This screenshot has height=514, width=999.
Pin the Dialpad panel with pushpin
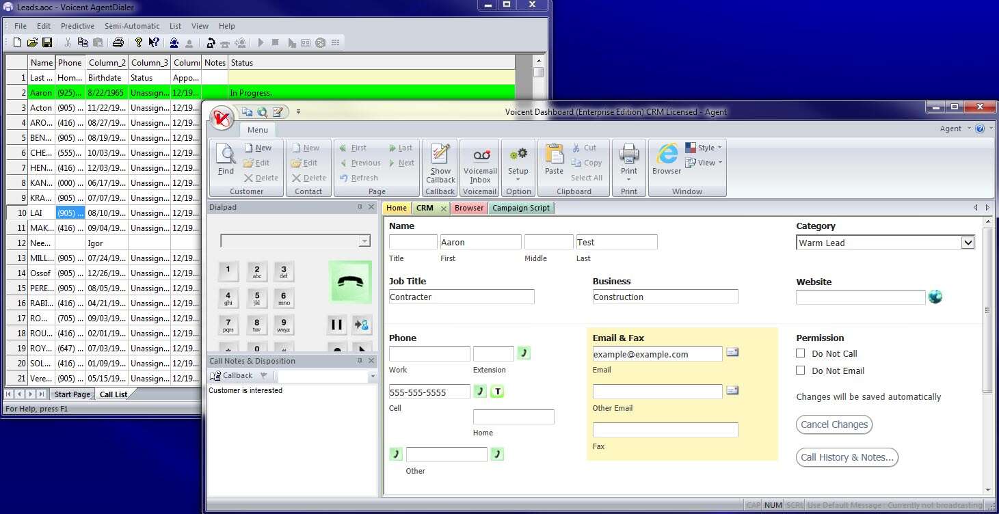[360, 207]
